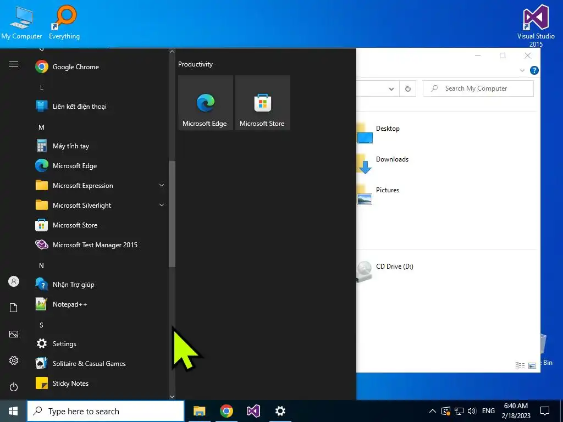The height and width of the screenshot is (422, 563).
Task: Open Sticky Notes app
Action: (x=101, y=383)
